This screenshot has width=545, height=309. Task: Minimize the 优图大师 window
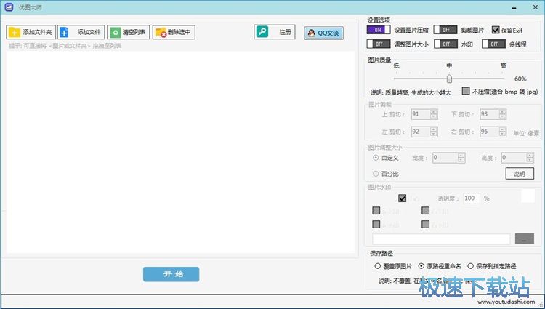(514, 7)
